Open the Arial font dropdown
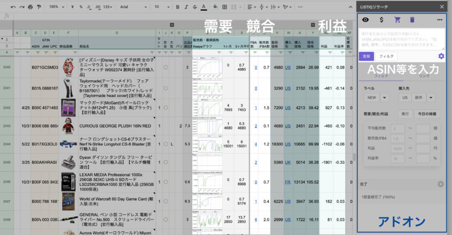The image size is (452, 235). pos(133,7)
